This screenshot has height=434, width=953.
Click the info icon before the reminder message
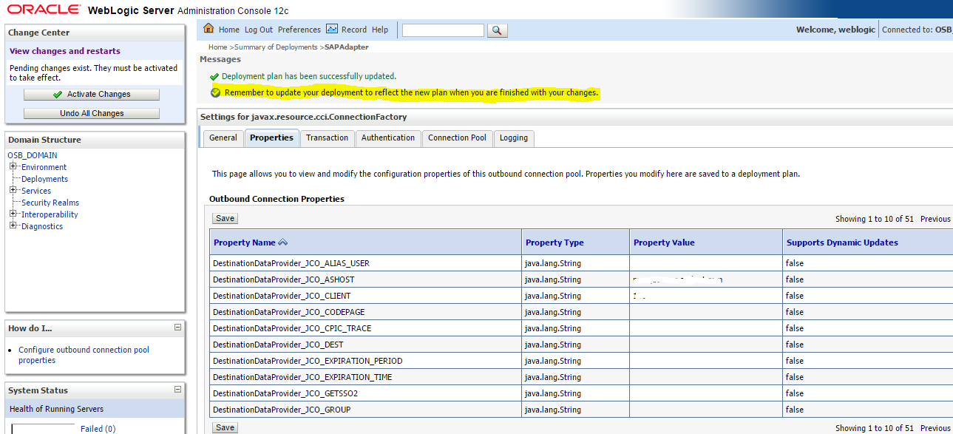click(x=216, y=92)
